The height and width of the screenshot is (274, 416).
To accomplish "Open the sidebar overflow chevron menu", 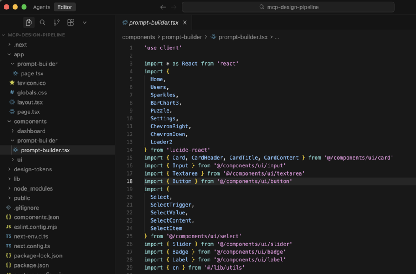I will pyautogui.click(x=84, y=23).
